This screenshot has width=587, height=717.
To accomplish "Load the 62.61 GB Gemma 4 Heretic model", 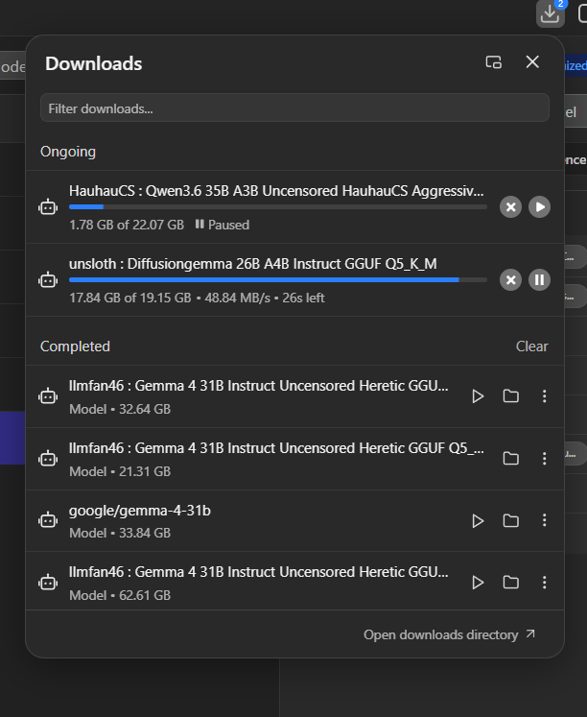I will 478,582.
